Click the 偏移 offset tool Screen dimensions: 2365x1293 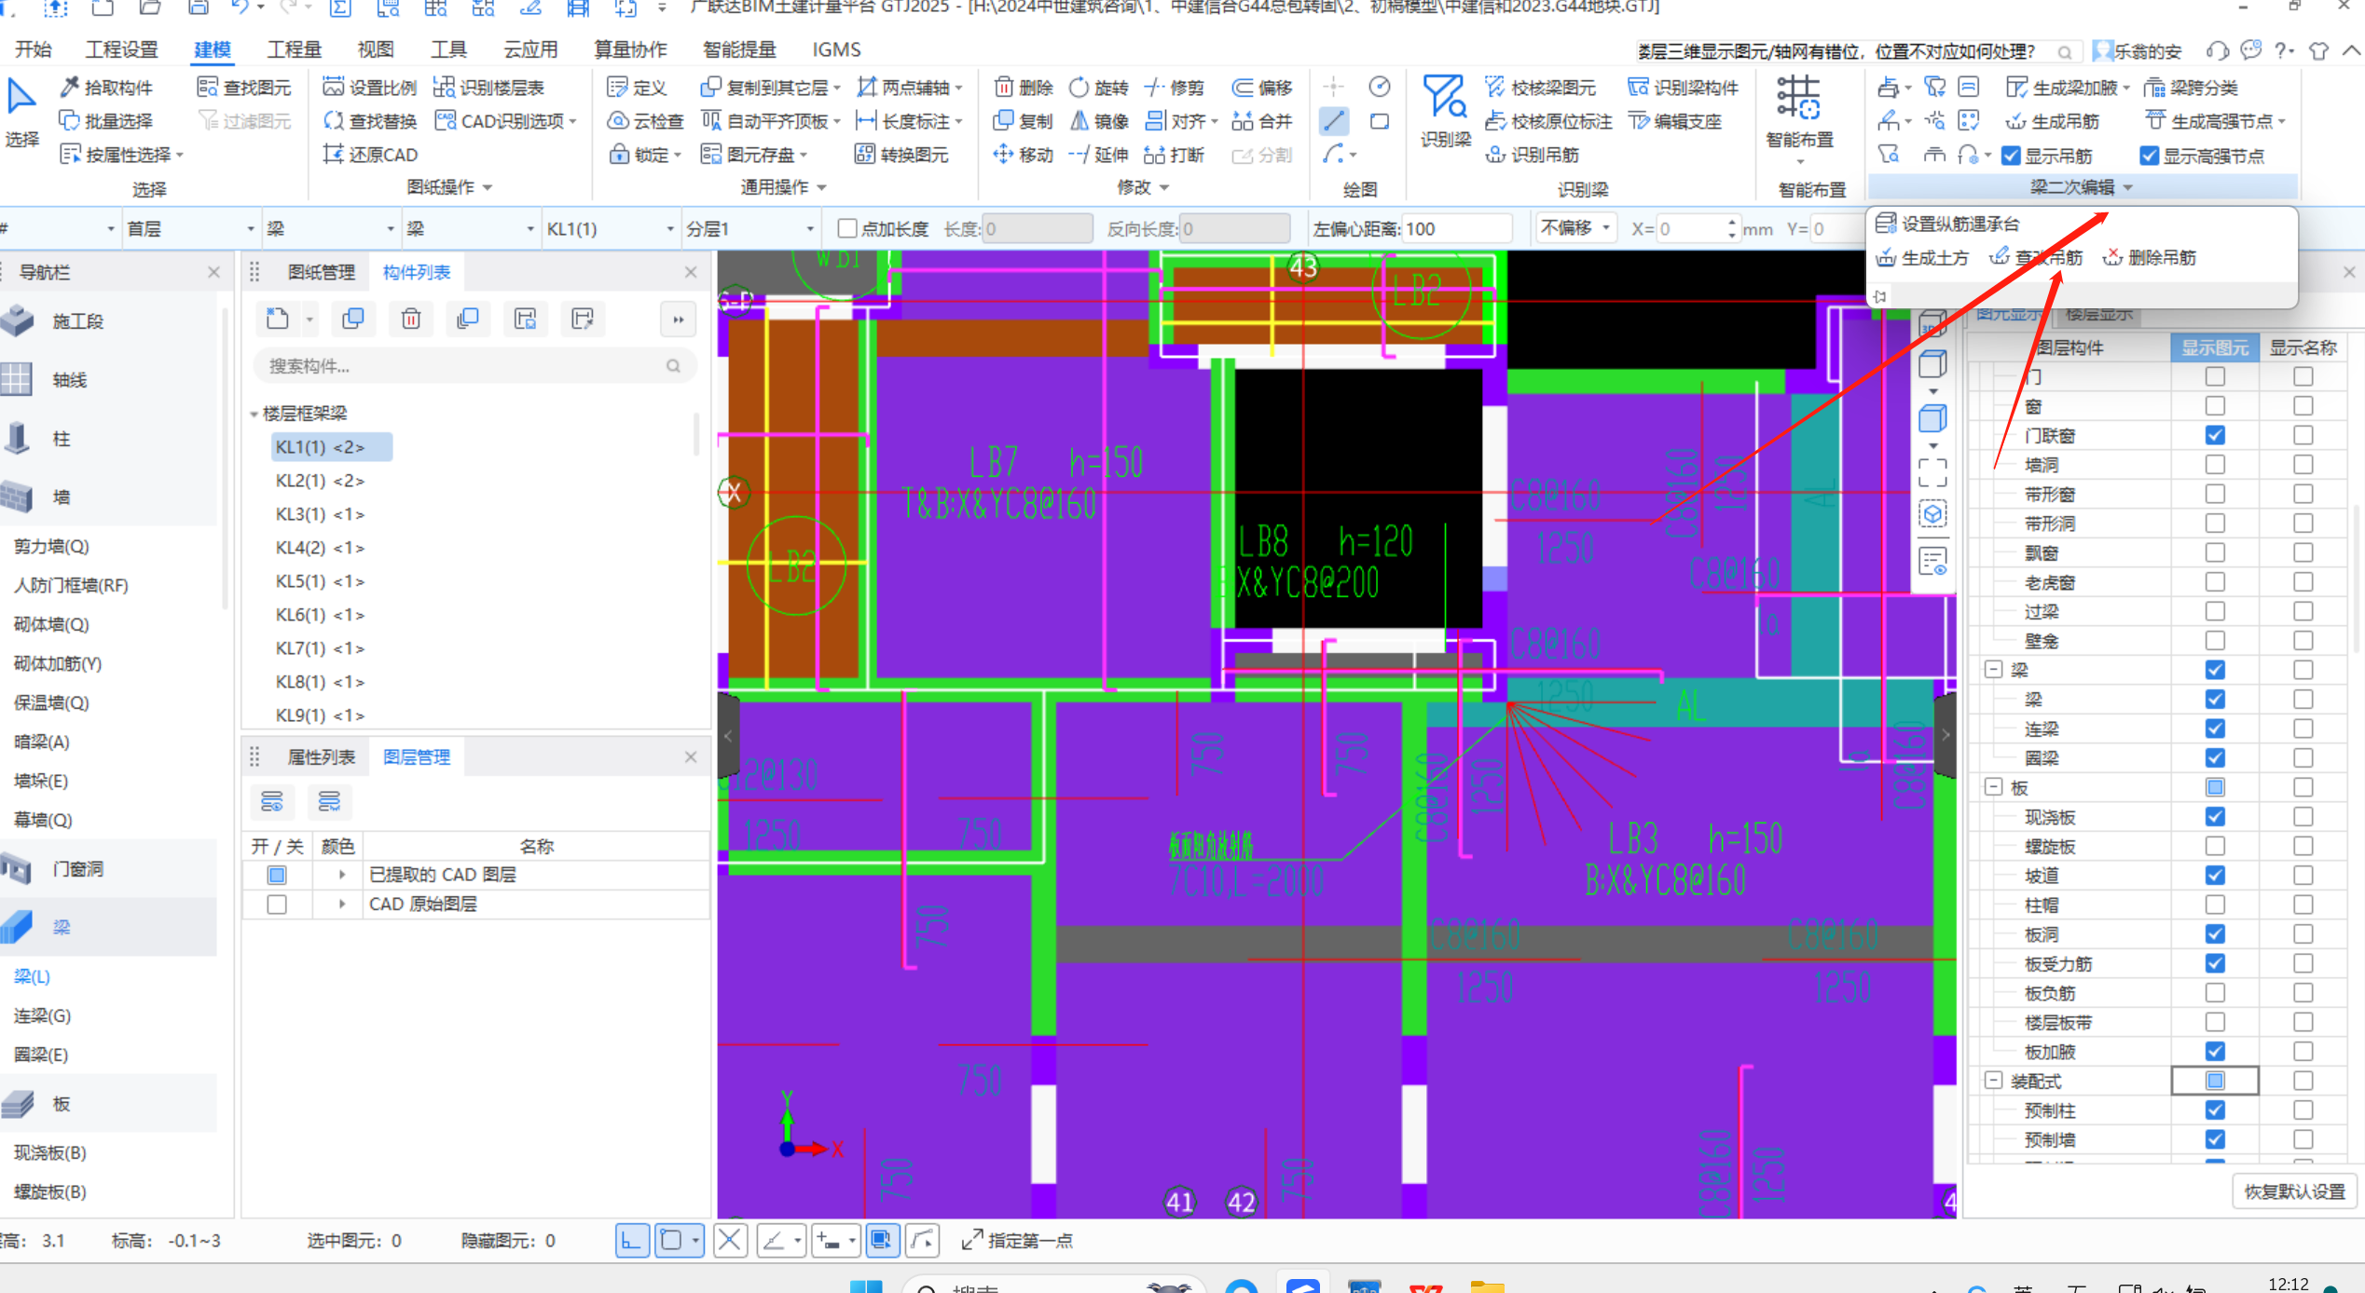click(1261, 87)
